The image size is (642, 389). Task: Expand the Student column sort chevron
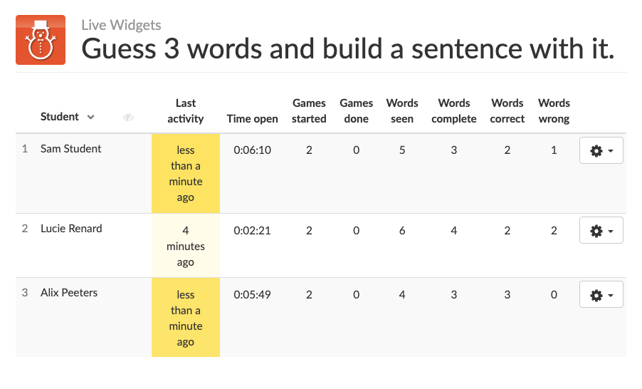pos(90,117)
